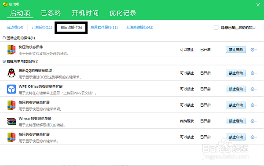Image resolution: width=264 pixels, height=166 pixels.
Task: Switch to the 启动项 main tab
Action: [20, 13]
